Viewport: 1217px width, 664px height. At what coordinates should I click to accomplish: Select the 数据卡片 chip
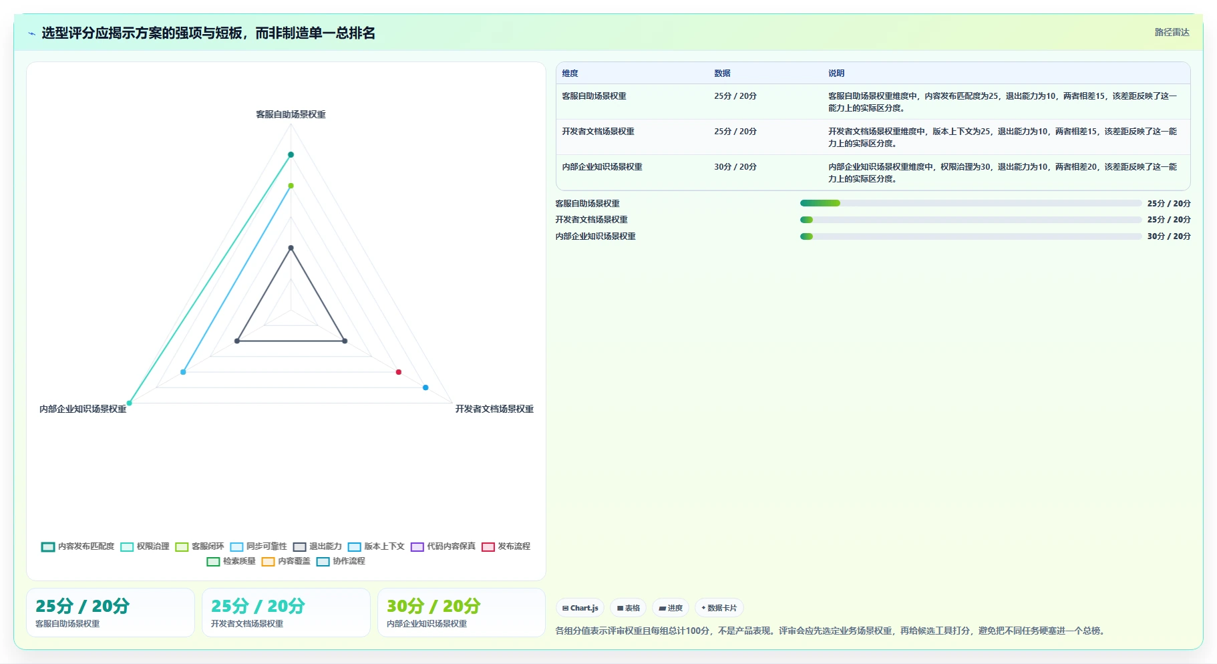719,608
